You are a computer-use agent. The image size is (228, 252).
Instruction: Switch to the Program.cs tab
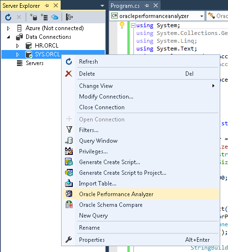pos(125,6)
